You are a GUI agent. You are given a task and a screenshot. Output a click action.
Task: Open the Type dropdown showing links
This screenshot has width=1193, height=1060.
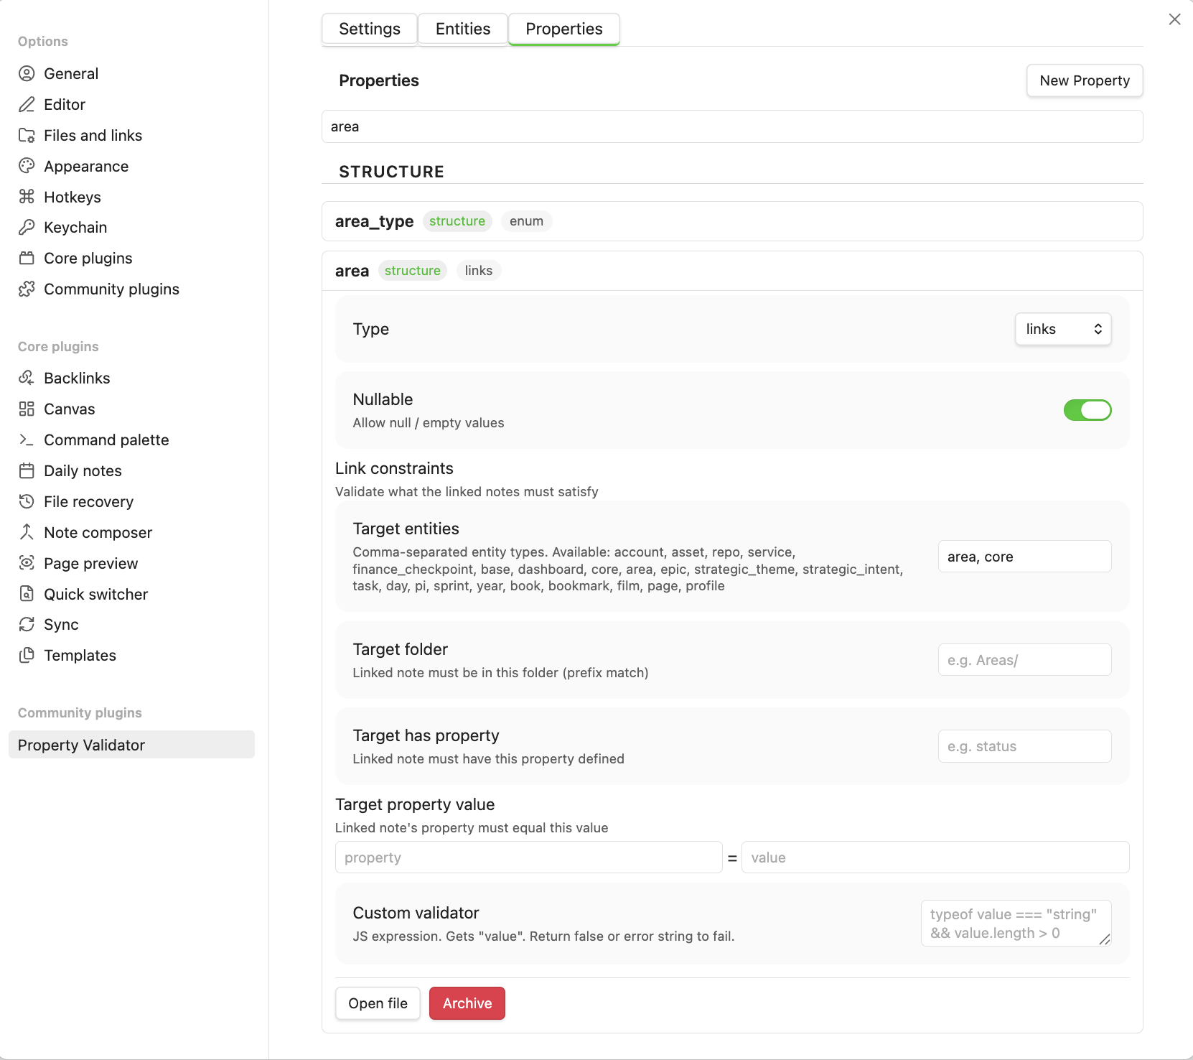tap(1062, 329)
